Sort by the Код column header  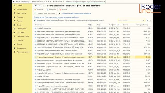click(x=102, y=25)
